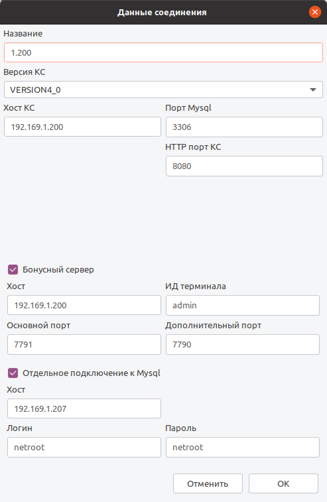Focus the ИД терминала field
The width and height of the screenshot is (327, 502).
tap(243, 305)
